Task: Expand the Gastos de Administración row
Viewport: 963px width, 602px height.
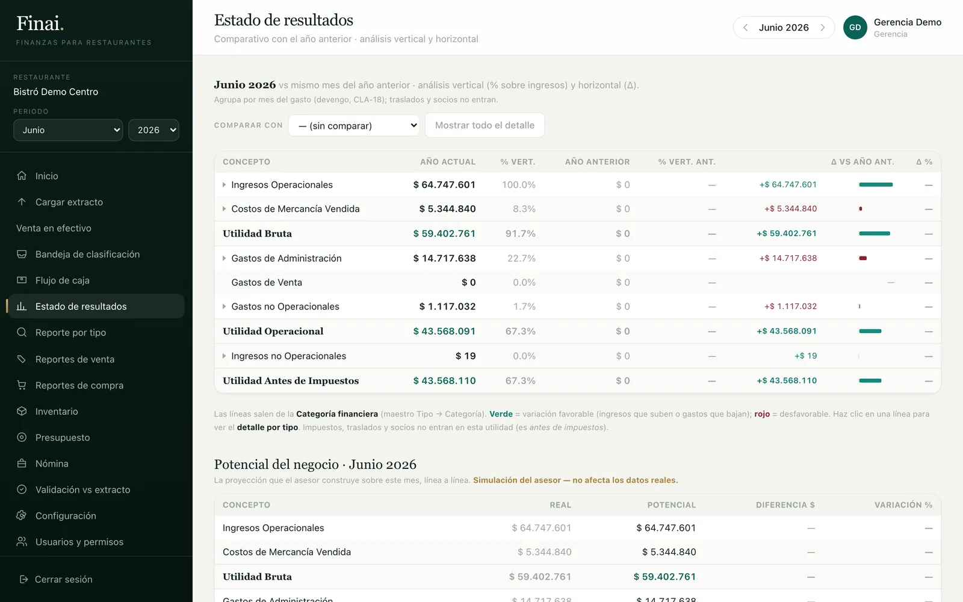Action: click(224, 258)
